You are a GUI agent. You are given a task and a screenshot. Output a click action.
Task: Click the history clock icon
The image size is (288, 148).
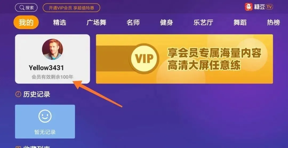[x=18, y=94]
